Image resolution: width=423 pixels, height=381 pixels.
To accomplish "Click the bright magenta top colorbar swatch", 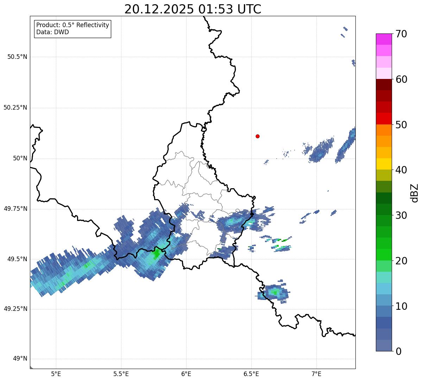I will coord(384,39).
